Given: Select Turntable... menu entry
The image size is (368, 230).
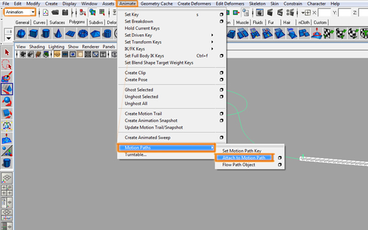Looking at the screenshot, I should pyautogui.click(x=136, y=155).
